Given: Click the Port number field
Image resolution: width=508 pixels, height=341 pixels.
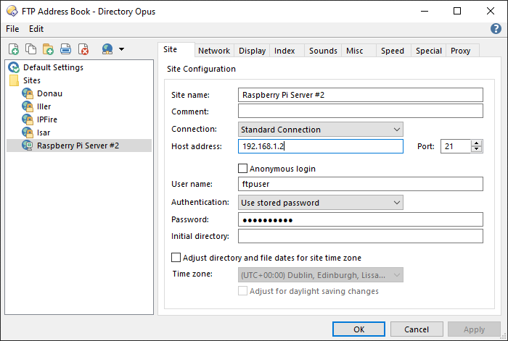Looking at the screenshot, I should pyautogui.click(x=455, y=146).
